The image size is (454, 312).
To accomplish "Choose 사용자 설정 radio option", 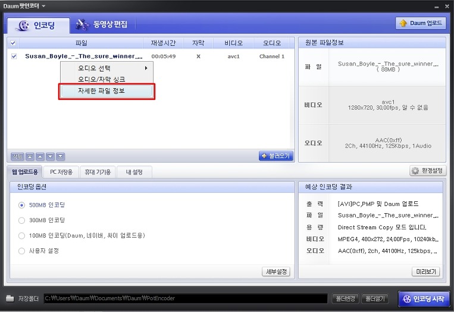I will pyautogui.click(x=22, y=251).
